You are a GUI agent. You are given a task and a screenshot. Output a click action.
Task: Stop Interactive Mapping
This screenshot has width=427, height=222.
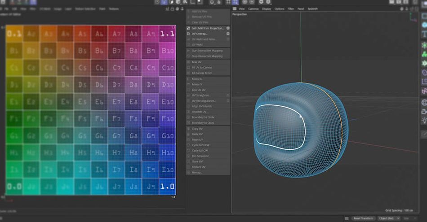point(208,56)
